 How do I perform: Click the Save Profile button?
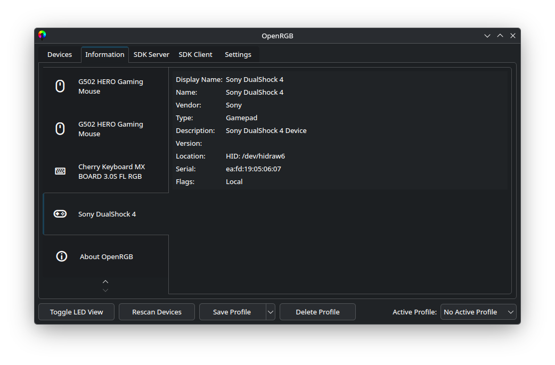[x=232, y=312]
